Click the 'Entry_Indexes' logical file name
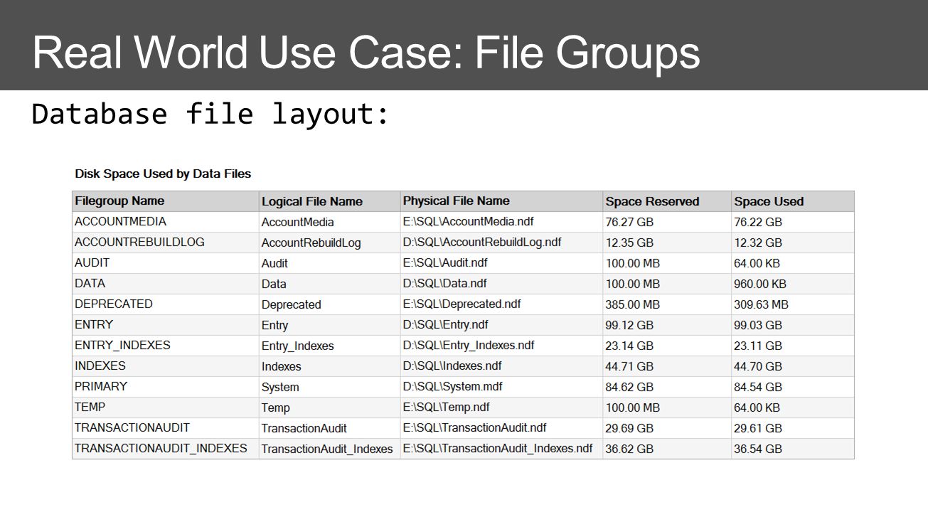 tap(297, 346)
